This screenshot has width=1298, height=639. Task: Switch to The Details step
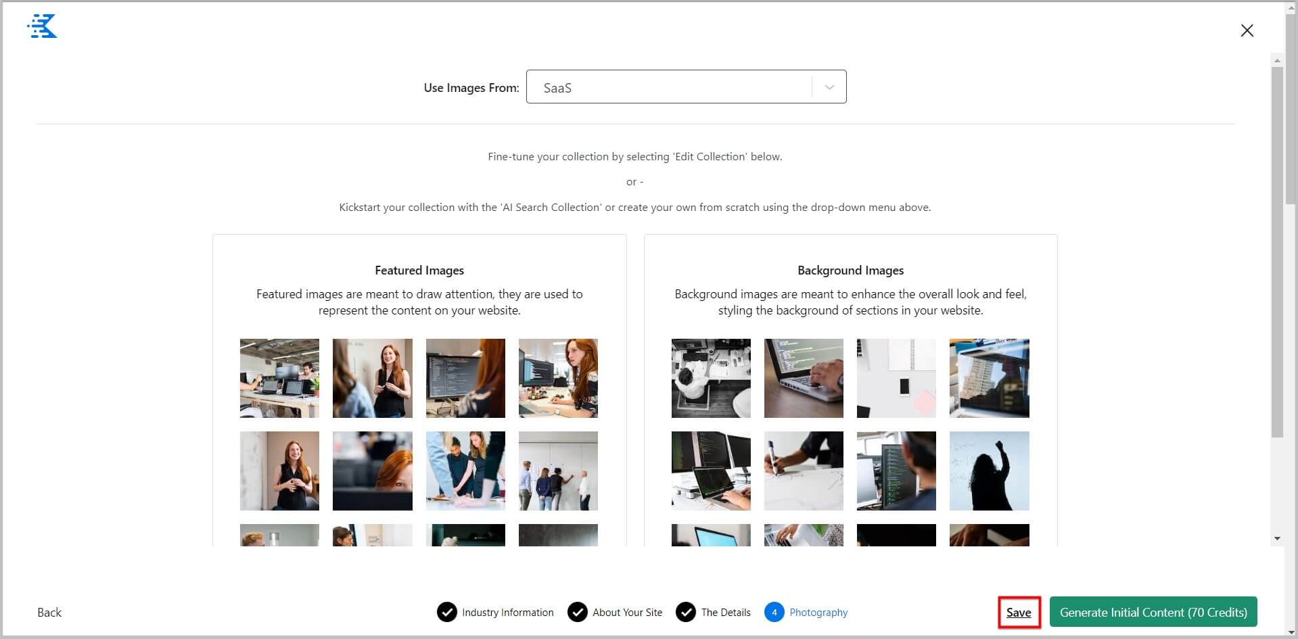click(x=726, y=613)
